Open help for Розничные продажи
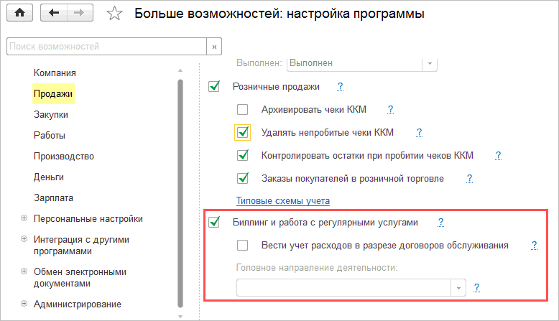 pyautogui.click(x=341, y=86)
